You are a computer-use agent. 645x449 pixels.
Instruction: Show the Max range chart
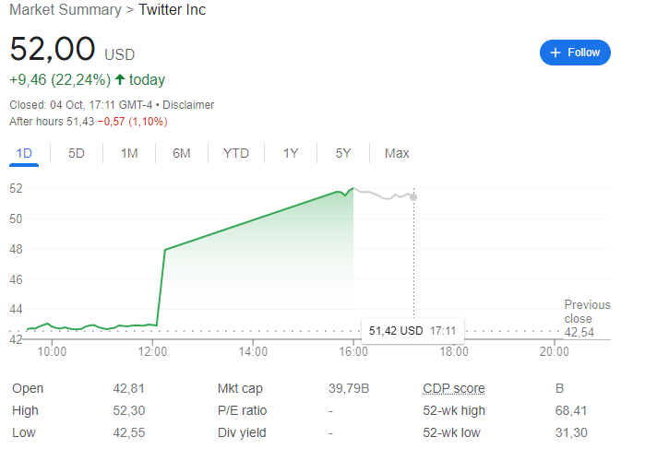397,153
